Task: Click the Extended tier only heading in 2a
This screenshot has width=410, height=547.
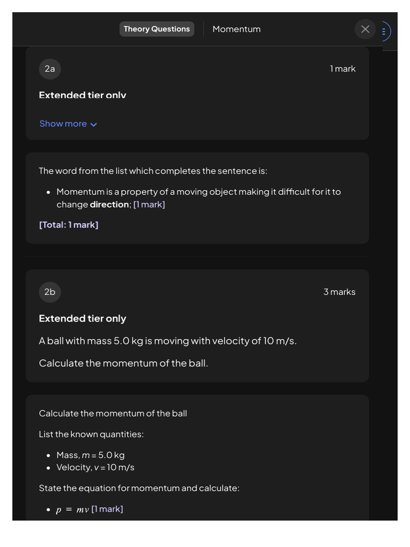Action: pyautogui.click(x=82, y=95)
